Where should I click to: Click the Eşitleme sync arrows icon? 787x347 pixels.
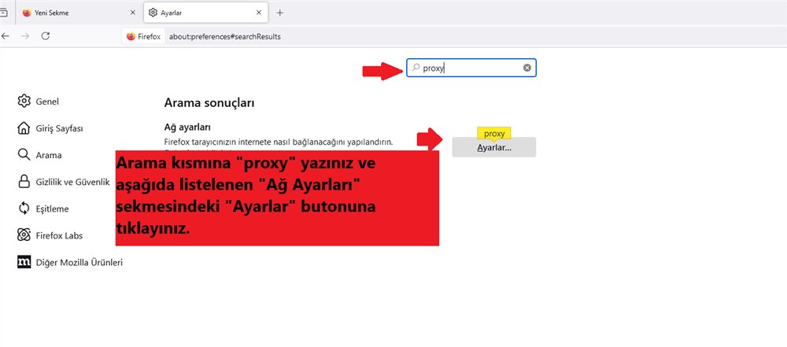pyautogui.click(x=24, y=209)
